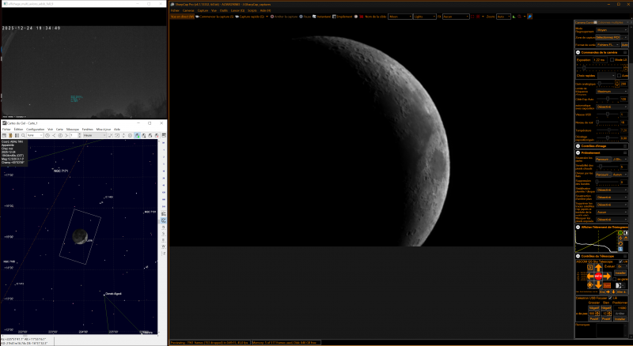633x346 pixels.
Task: Click the blue focus tool icon in SharpCap toolbar
Action: point(530,17)
